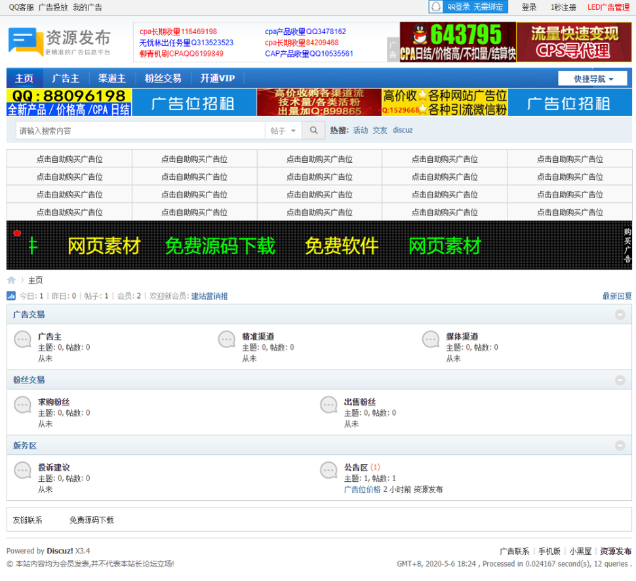Click the statistics bar chart icon
Screen dimensions: 636x581
11,296
